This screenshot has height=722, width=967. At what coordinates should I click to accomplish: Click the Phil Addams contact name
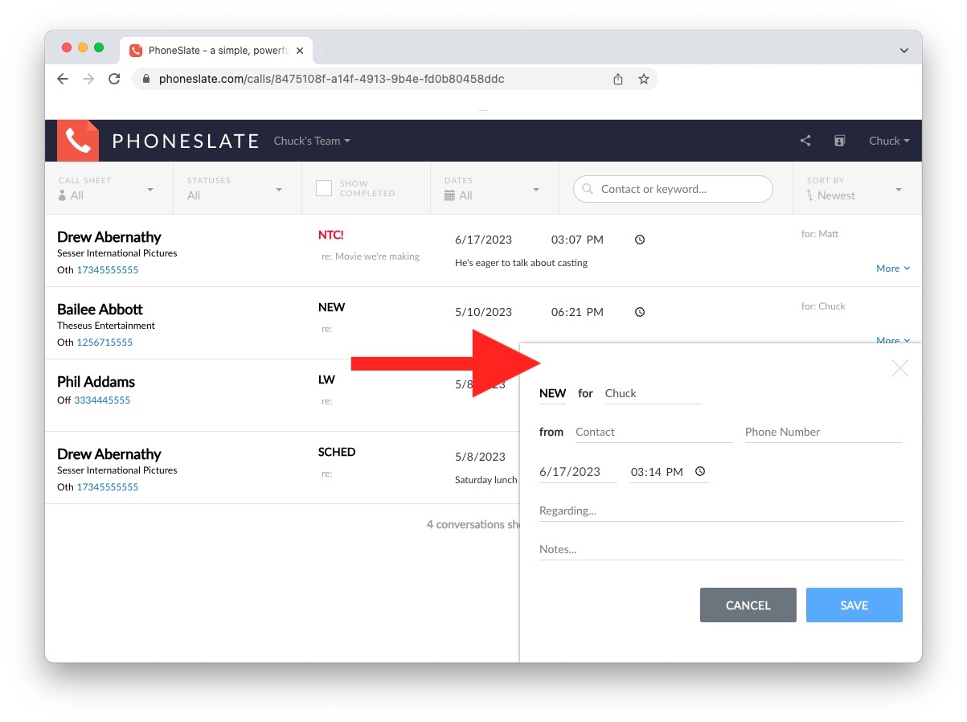[x=96, y=382]
